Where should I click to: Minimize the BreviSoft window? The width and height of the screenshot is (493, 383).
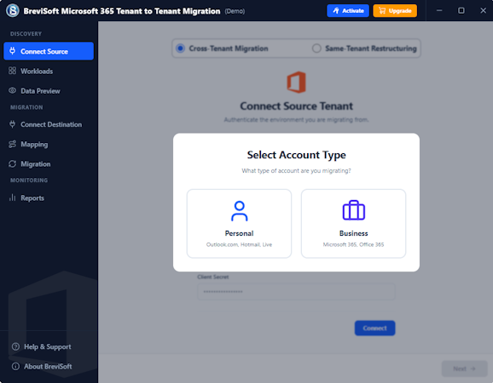pos(439,11)
